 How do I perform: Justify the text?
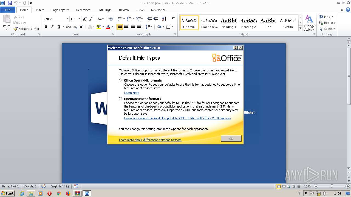click(x=139, y=27)
